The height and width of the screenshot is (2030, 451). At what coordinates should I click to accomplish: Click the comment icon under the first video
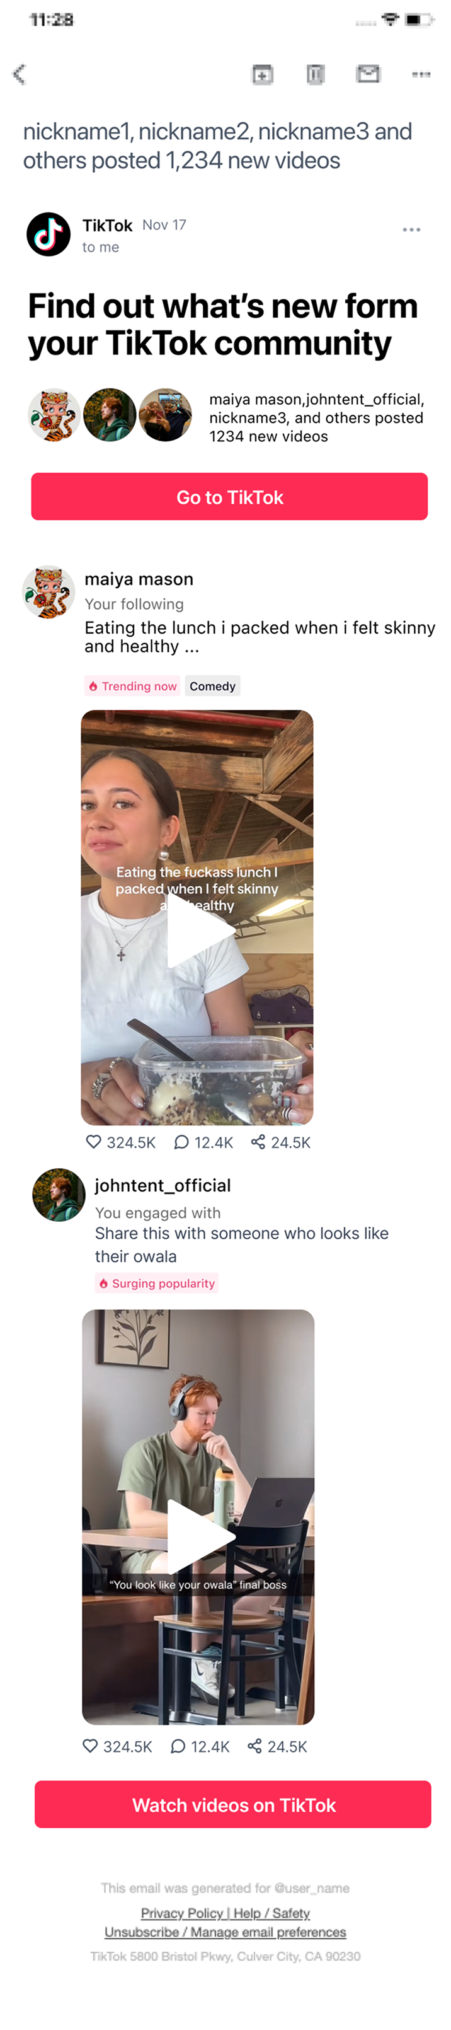pos(182,1141)
